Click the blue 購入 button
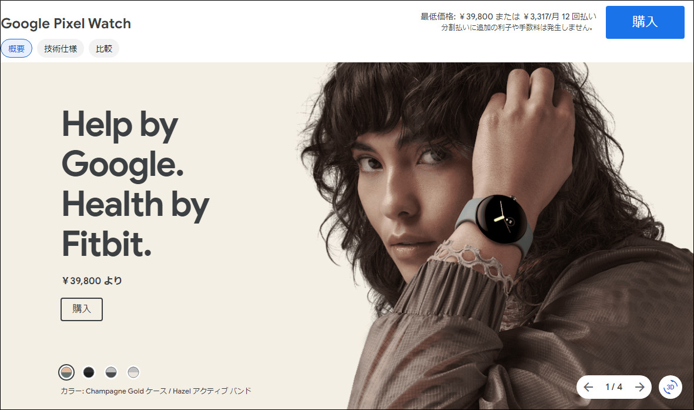694x410 pixels. pyautogui.click(x=645, y=22)
